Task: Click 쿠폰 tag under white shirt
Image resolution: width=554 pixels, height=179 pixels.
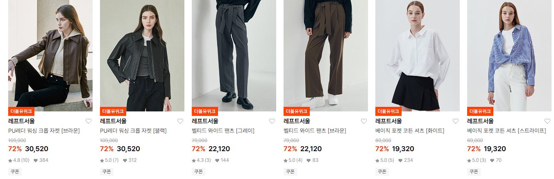Action: coord(382,172)
